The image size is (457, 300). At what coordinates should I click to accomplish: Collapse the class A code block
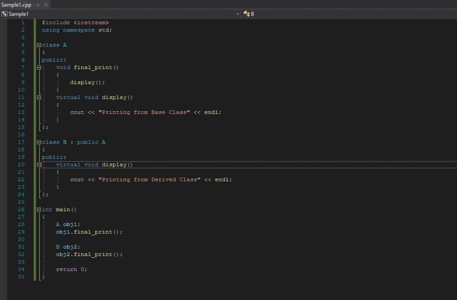point(39,45)
